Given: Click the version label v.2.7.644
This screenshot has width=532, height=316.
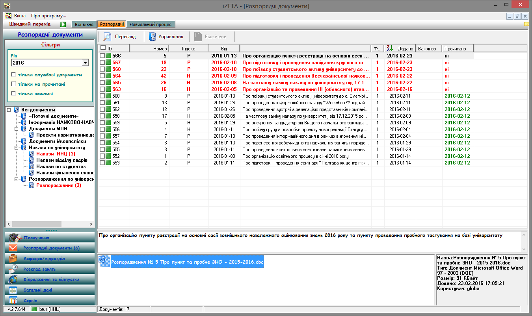Looking at the screenshot, I should point(17,309).
